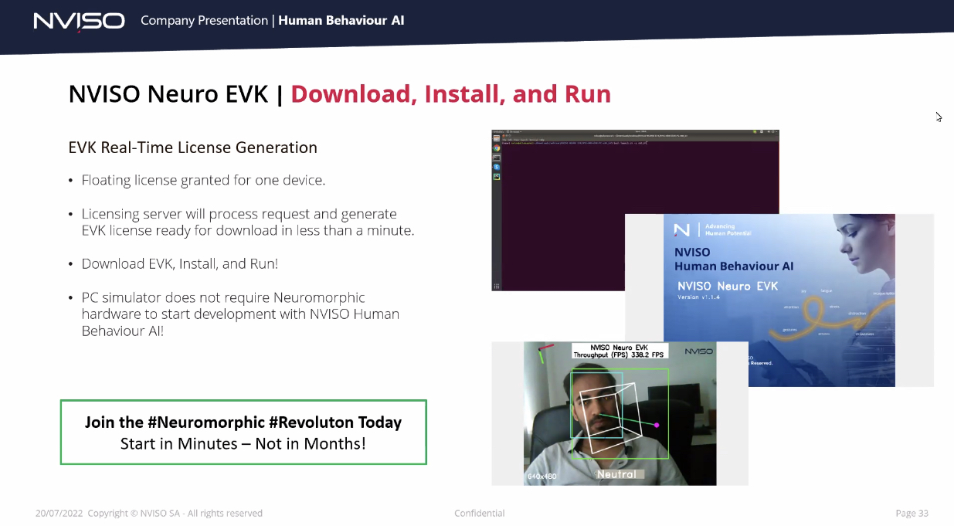Open Chrome in the Ubuntu dock screenshot
Image resolution: width=954 pixels, height=526 pixels.
(497, 148)
